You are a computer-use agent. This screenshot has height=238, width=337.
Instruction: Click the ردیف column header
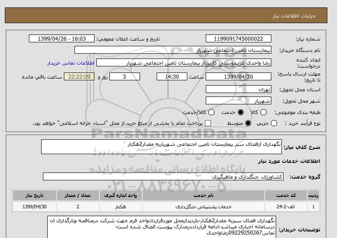coord(313,195)
